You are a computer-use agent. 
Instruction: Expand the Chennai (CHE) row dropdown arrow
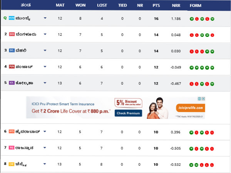45,164
